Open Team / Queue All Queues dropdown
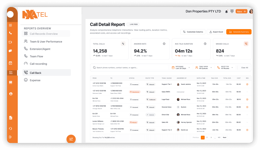Image resolution: width=260 pixels, height=150 pixels. point(204,68)
